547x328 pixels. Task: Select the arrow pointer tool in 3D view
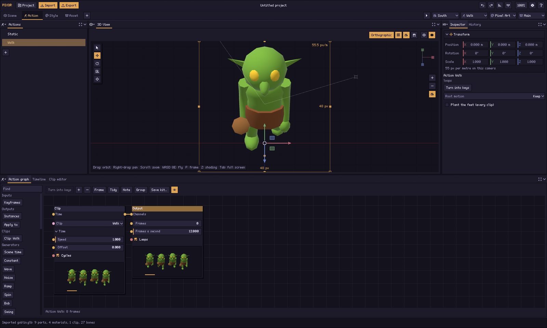[x=97, y=48]
